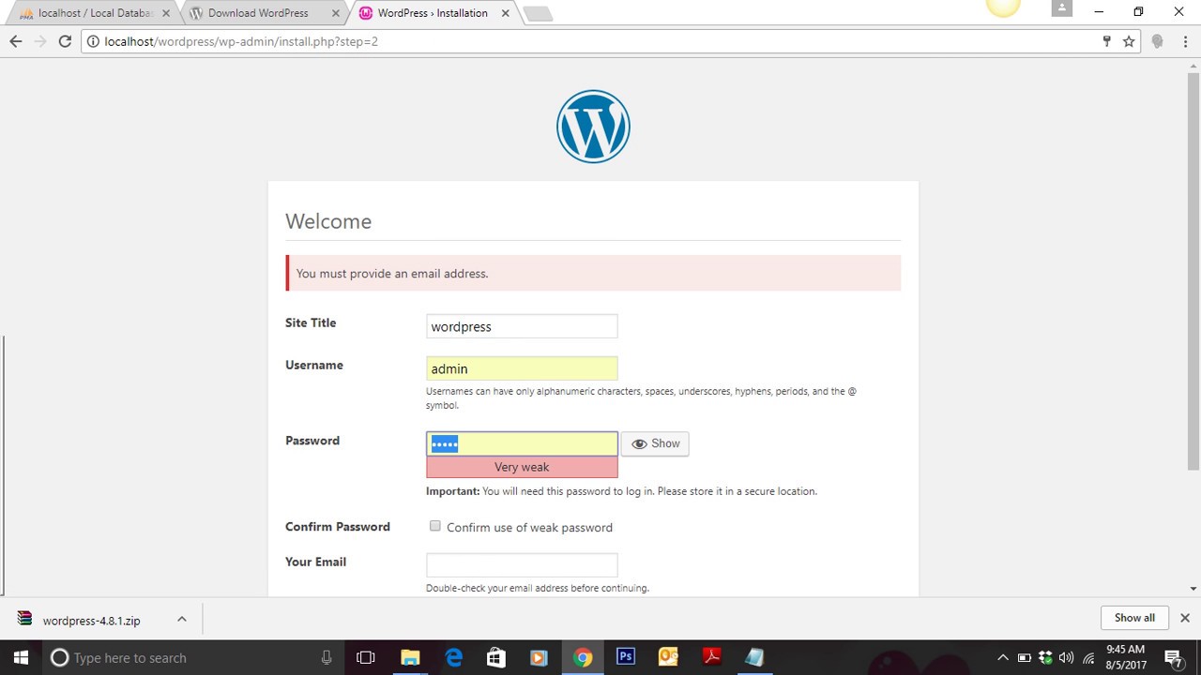Image resolution: width=1201 pixels, height=675 pixels.
Task: Open the wordpress-4.8.1.zip download
Action: (91, 621)
